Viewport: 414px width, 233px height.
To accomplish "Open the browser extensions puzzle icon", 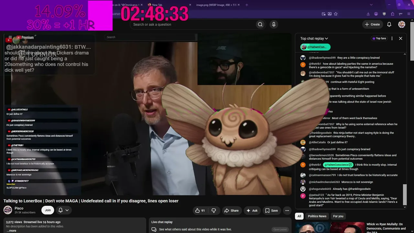I will [392, 14].
